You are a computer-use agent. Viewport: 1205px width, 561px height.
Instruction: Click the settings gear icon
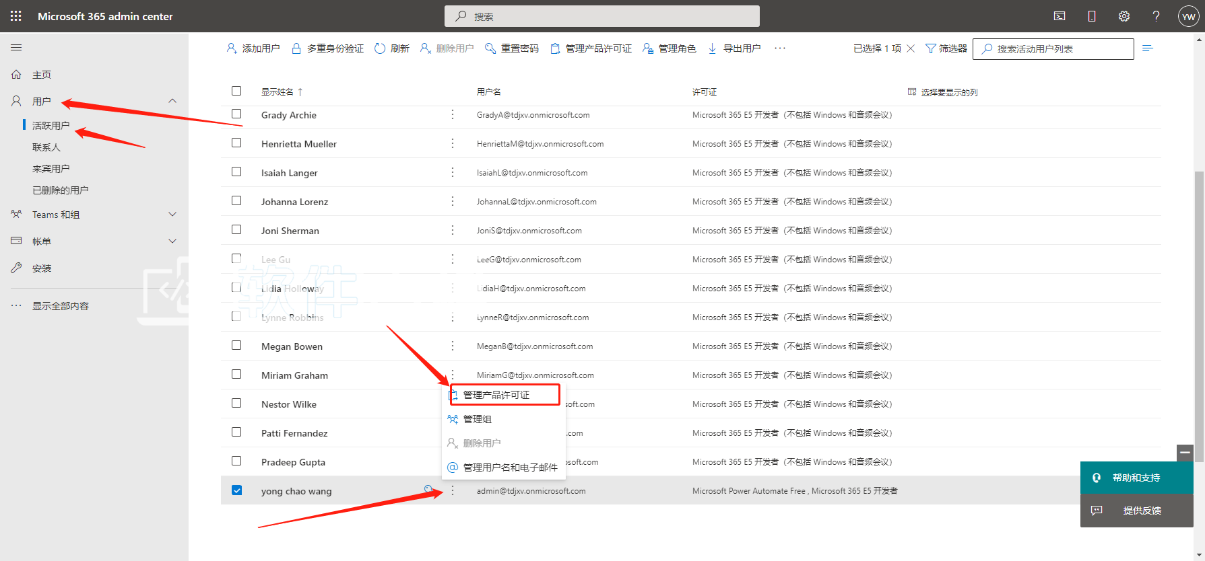1124,16
